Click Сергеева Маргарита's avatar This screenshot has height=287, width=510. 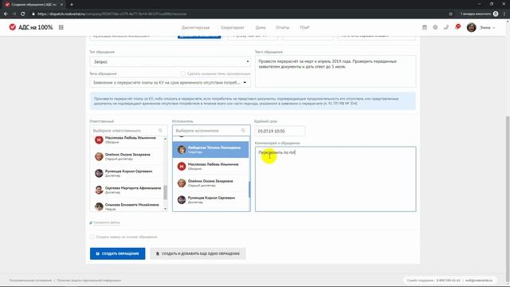pos(99,190)
